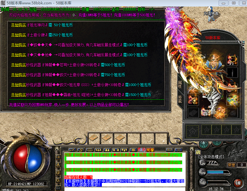This screenshot has width=247, height=191.
Task: Select empty quick belt slot 6
Action: 161,139
